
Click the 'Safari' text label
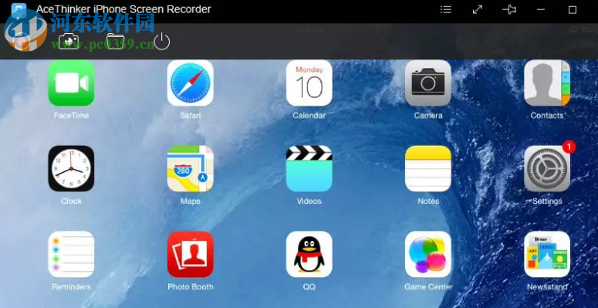pos(191,115)
